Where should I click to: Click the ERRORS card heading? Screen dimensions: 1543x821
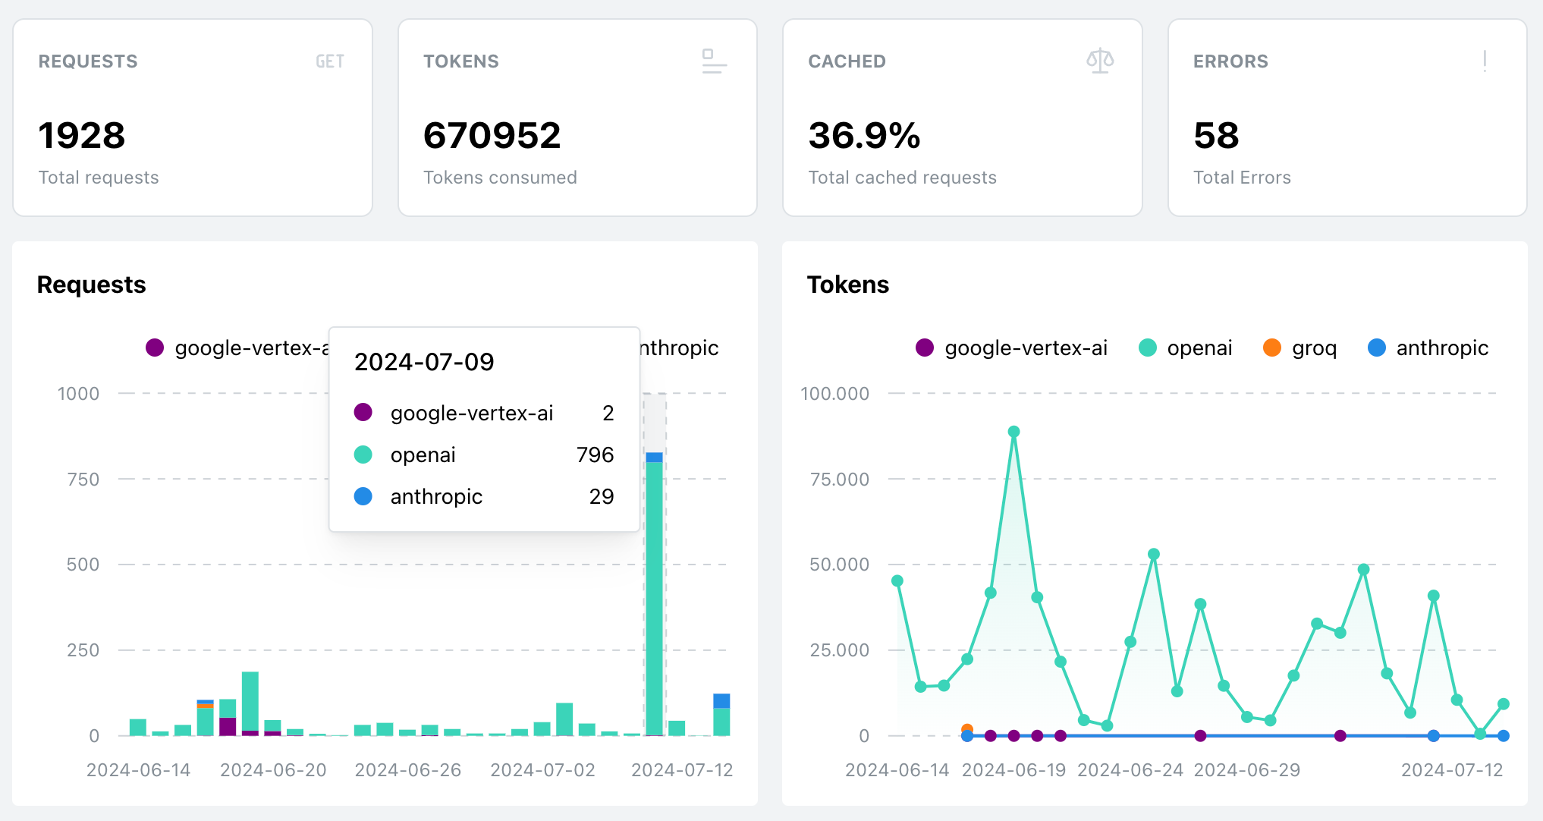point(1230,61)
